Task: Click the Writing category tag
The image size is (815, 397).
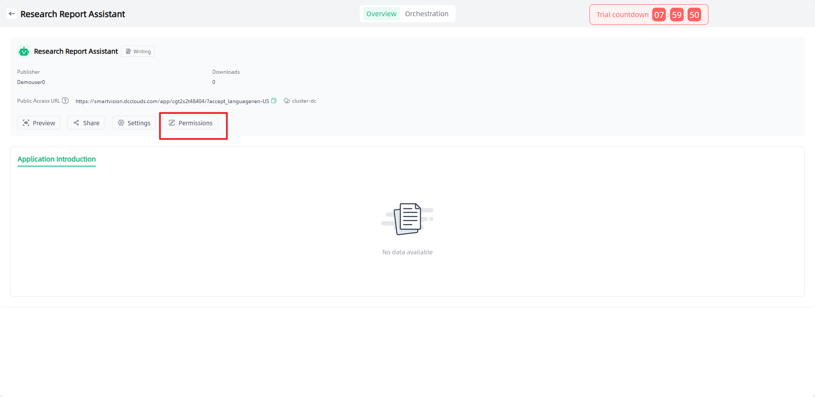Action: tap(138, 52)
